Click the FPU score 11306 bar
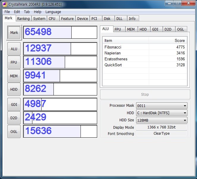 pyautogui.click(x=60, y=62)
